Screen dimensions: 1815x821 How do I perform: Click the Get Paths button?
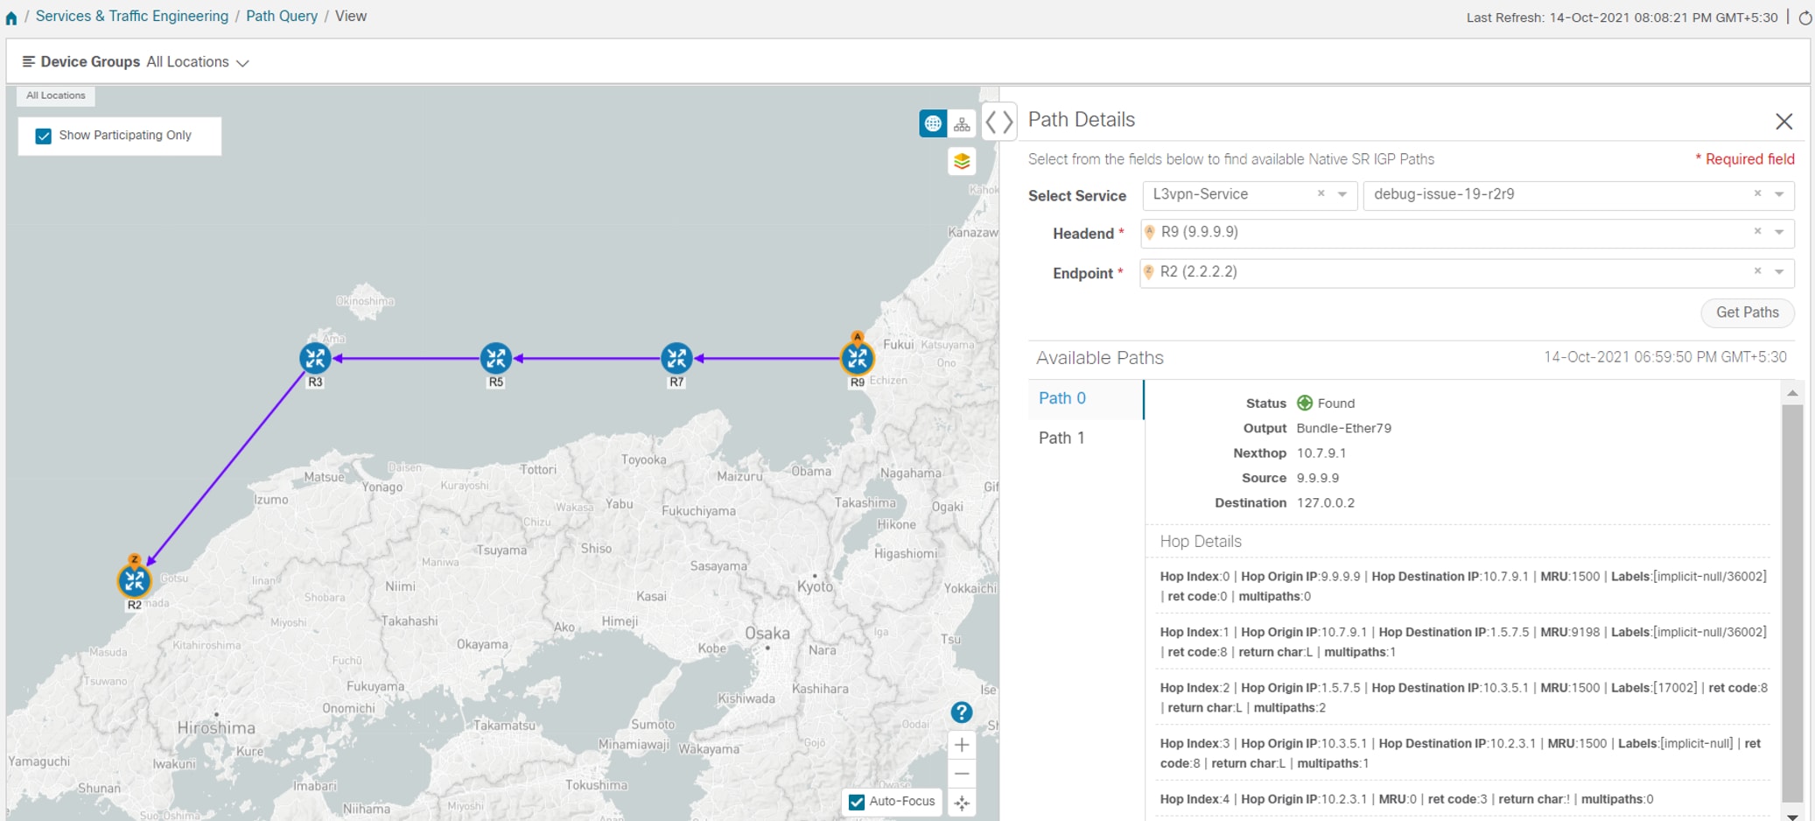[x=1747, y=312]
